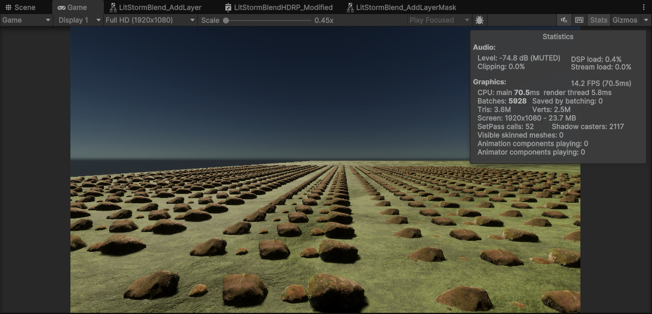Toggle the keyboard shortcuts icon
Viewport: 652px width, 314px height.
pyautogui.click(x=579, y=20)
